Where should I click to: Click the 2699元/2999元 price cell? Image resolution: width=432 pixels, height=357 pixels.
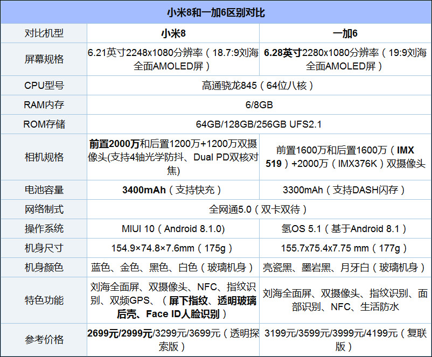tap(173, 340)
